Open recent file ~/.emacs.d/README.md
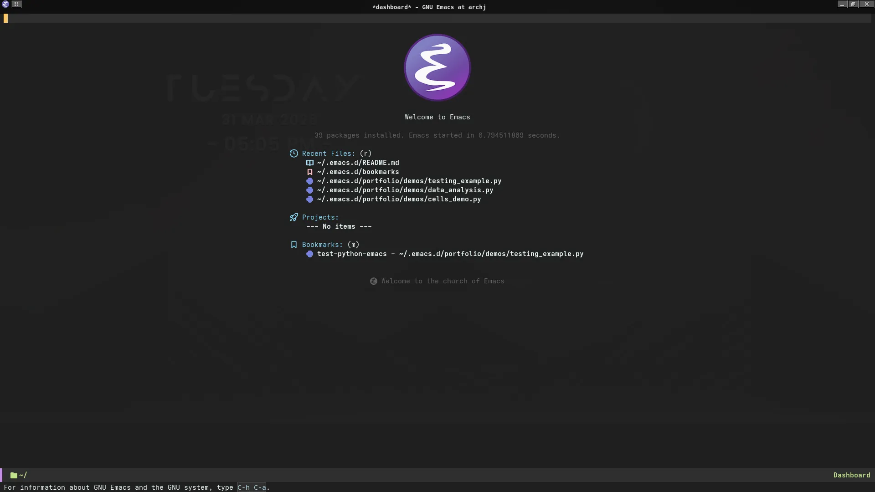This screenshot has width=875, height=492. (358, 163)
